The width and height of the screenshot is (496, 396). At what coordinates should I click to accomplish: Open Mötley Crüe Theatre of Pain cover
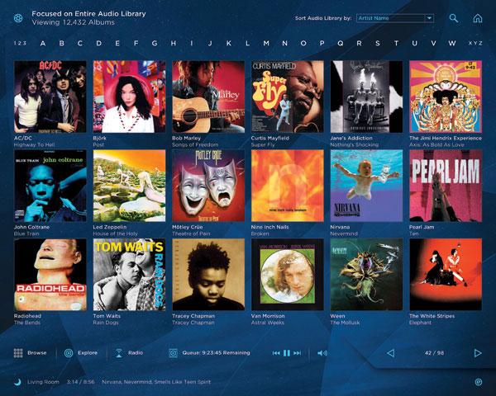tap(208, 186)
